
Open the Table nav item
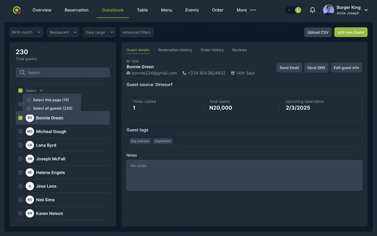142,10
